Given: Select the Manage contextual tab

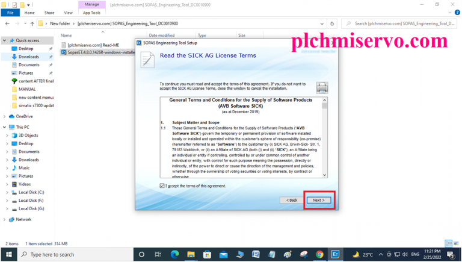Looking at the screenshot, I should point(91,4).
